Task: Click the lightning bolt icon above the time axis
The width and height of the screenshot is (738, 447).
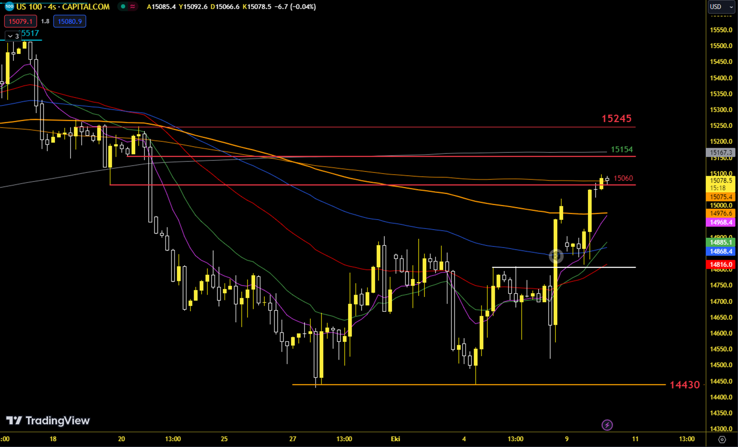Action: 607,425
